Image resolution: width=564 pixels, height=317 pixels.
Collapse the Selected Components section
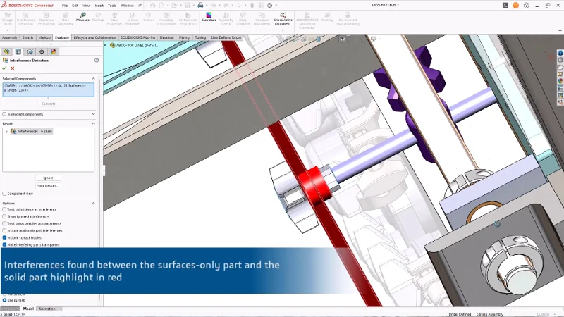[94, 78]
